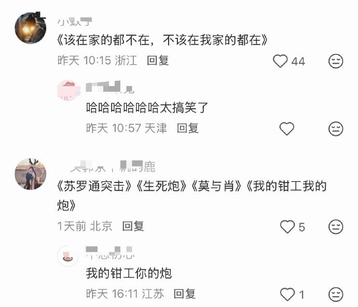Open the blurred username above the Zhejiang comment
Image resolution: width=358 pixels, height=307 pixels.
[x=75, y=21]
